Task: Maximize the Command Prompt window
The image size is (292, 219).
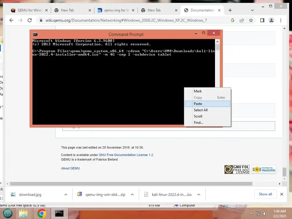Action: pos(204,33)
